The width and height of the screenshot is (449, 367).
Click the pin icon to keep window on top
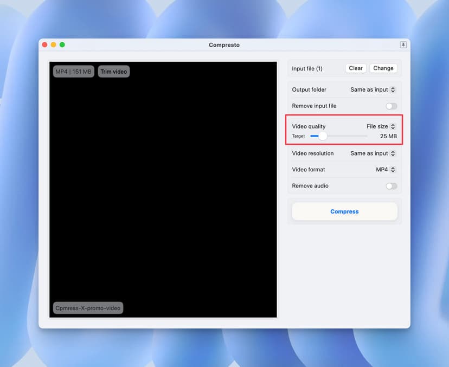click(403, 45)
